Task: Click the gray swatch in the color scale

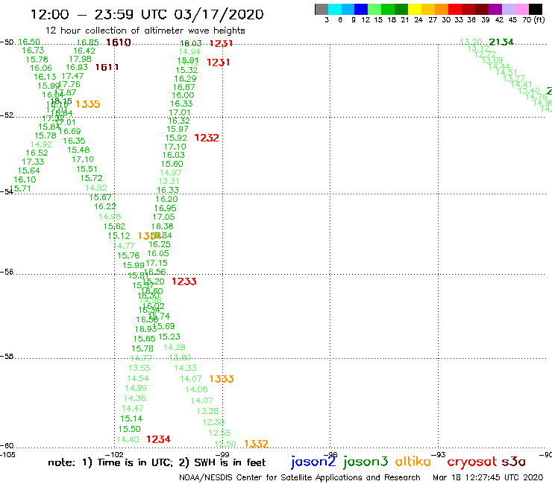Action: tap(322, 9)
